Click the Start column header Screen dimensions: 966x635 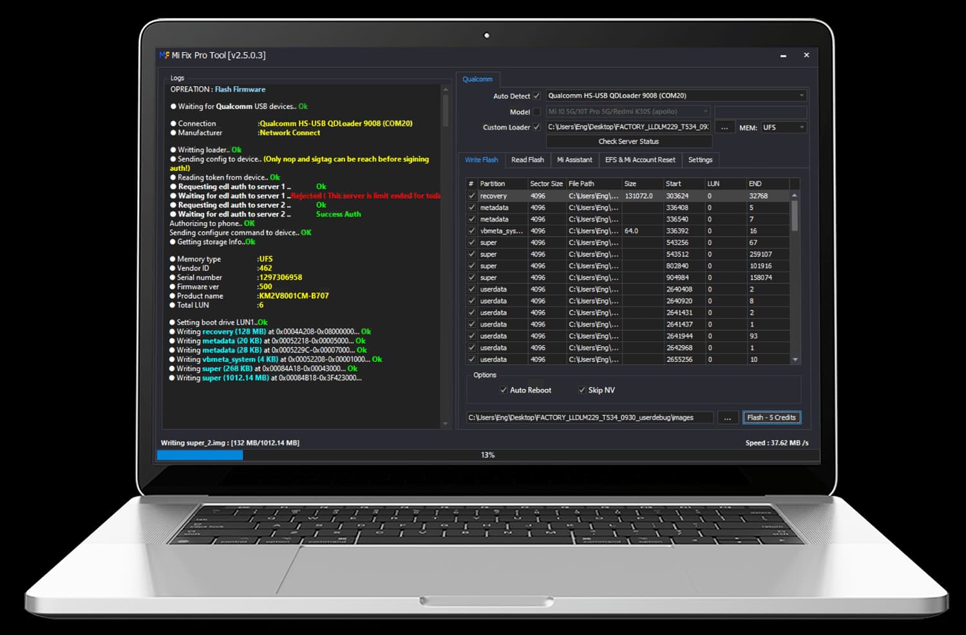[685, 184]
